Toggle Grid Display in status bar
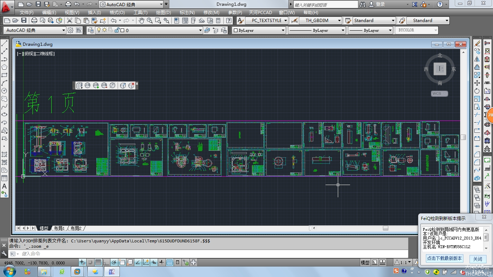 point(98,263)
